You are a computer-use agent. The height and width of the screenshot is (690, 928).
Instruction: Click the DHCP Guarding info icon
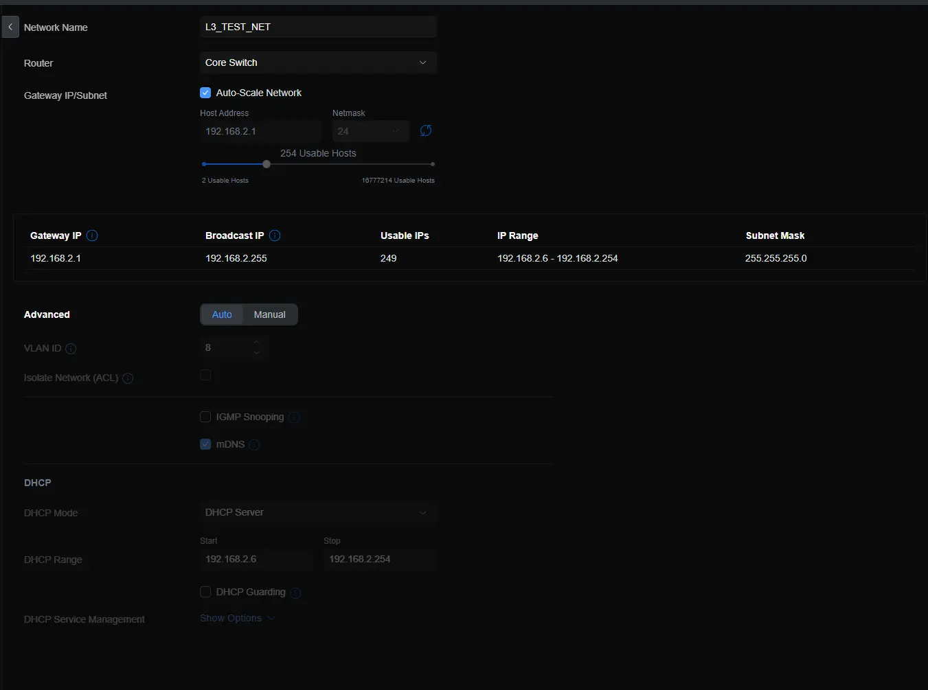tap(295, 593)
